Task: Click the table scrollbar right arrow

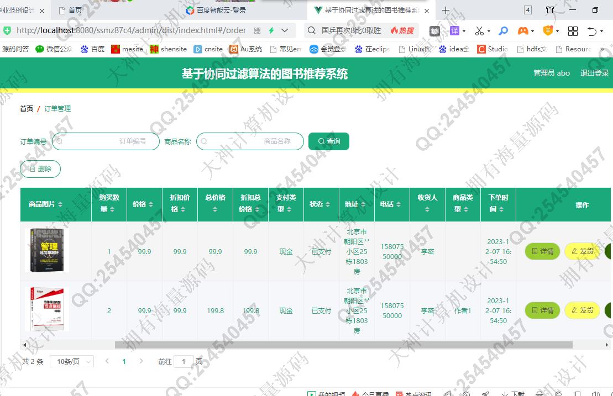Action: (607, 345)
